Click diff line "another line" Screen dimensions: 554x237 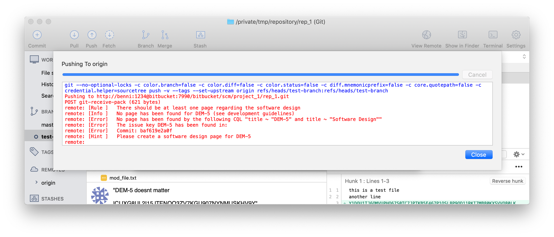(x=365, y=197)
